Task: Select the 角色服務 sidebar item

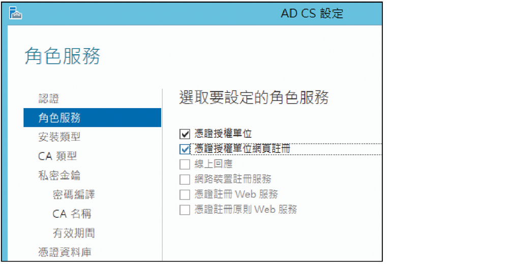Action: coord(93,117)
